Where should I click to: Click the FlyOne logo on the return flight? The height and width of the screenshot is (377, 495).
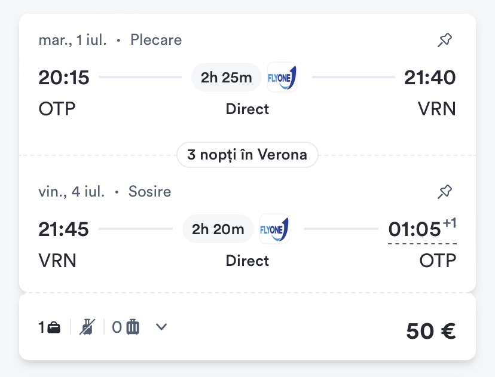pyautogui.click(x=274, y=229)
